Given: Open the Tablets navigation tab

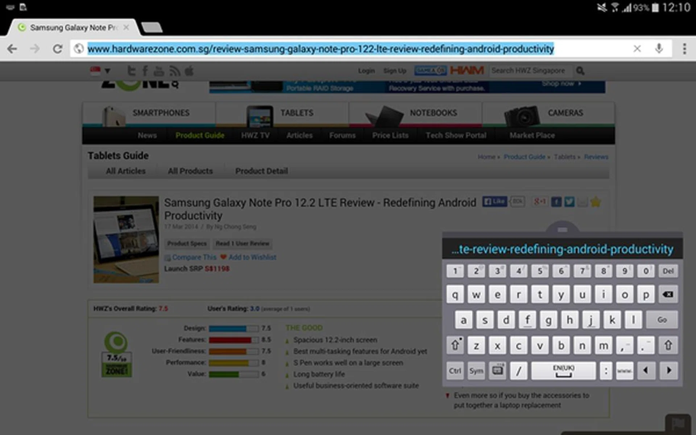Looking at the screenshot, I should click(x=297, y=113).
